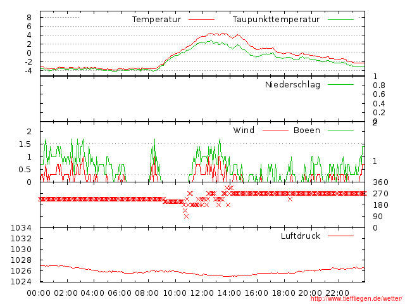
Task: Click the Wind legend label
Action: 244,130
